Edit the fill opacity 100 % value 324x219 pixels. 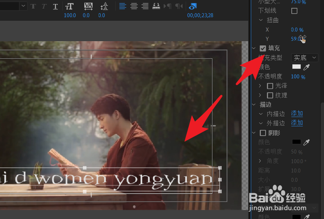click(298, 77)
